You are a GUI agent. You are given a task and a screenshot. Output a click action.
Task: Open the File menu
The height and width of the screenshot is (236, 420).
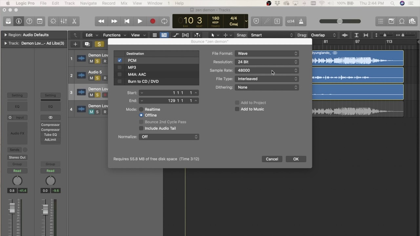(x=43, y=3)
